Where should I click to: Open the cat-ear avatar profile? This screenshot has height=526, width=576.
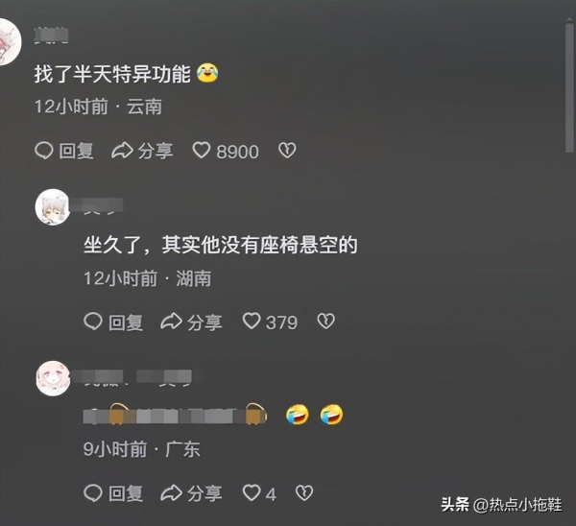click(53, 206)
